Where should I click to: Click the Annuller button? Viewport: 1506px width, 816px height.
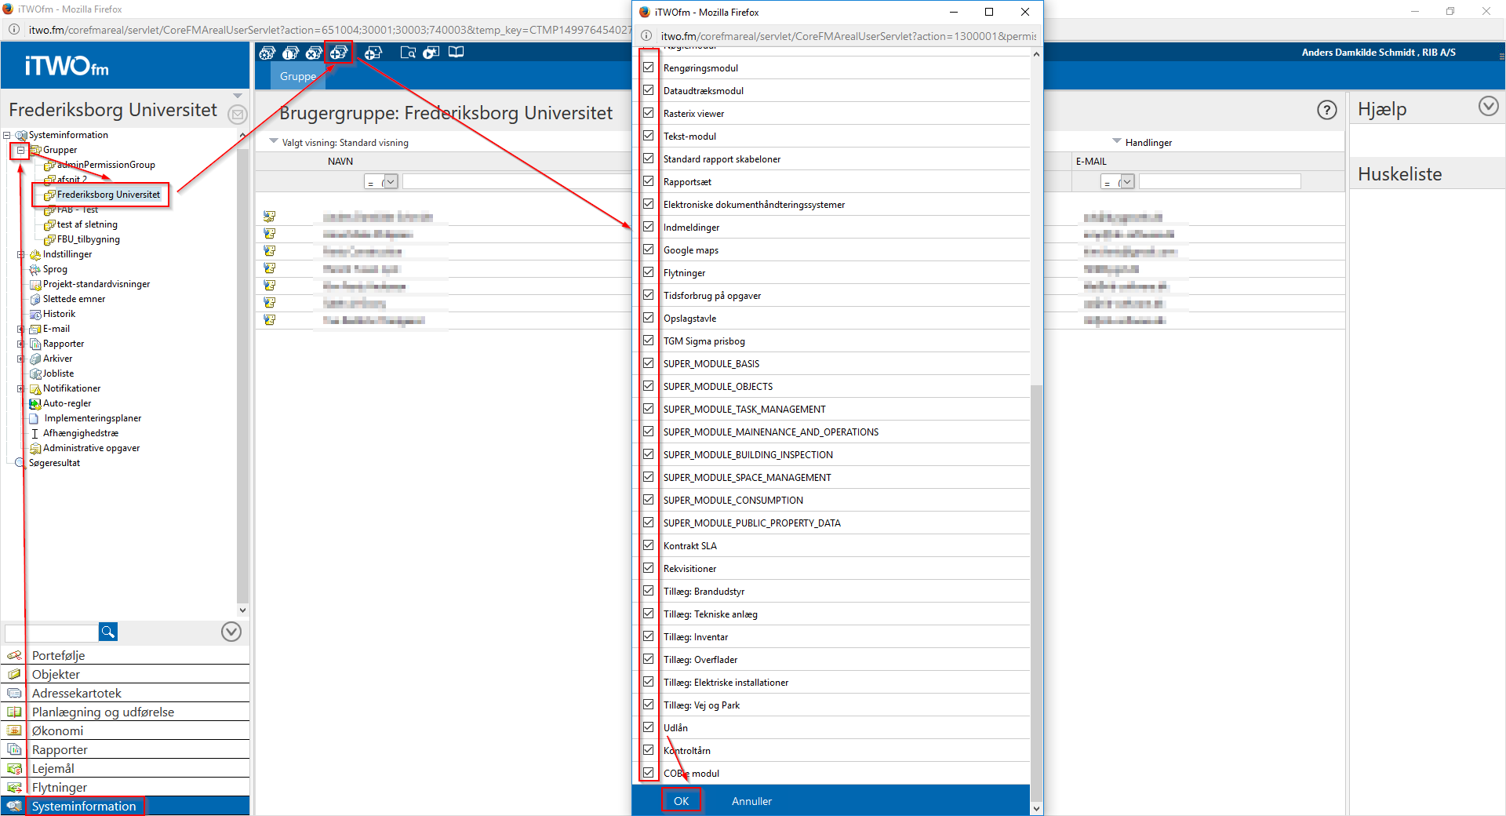click(751, 801)
